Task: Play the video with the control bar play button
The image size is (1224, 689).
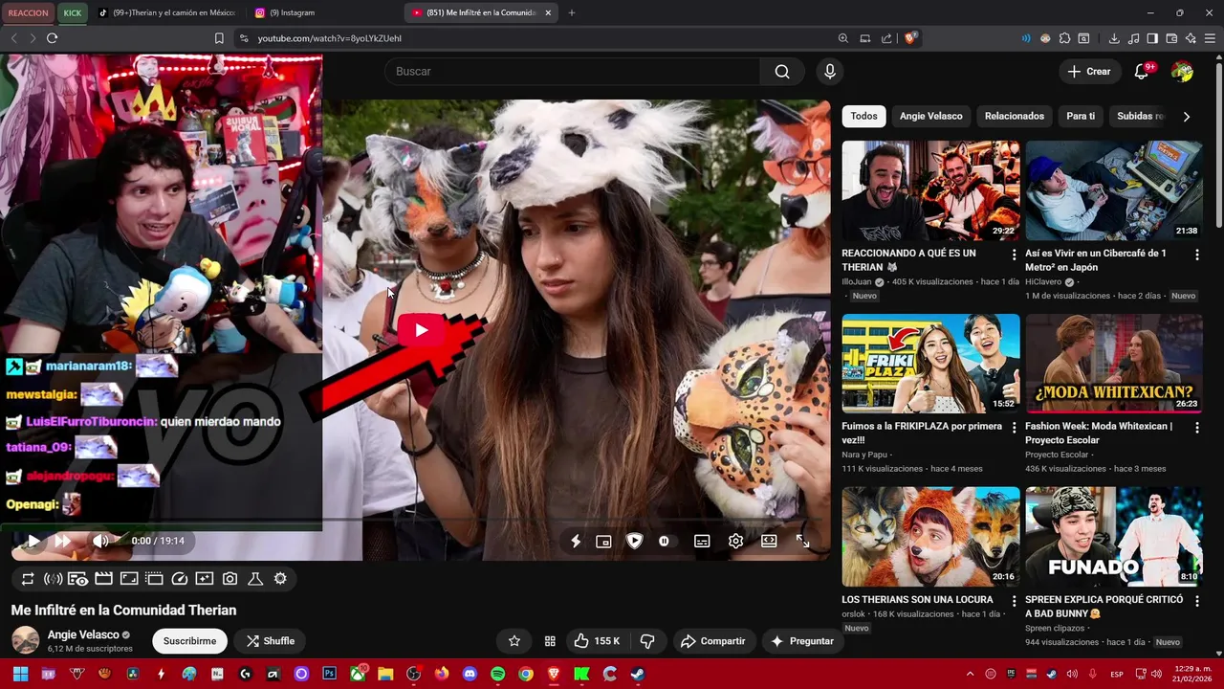Action: (x=33, y=541)
